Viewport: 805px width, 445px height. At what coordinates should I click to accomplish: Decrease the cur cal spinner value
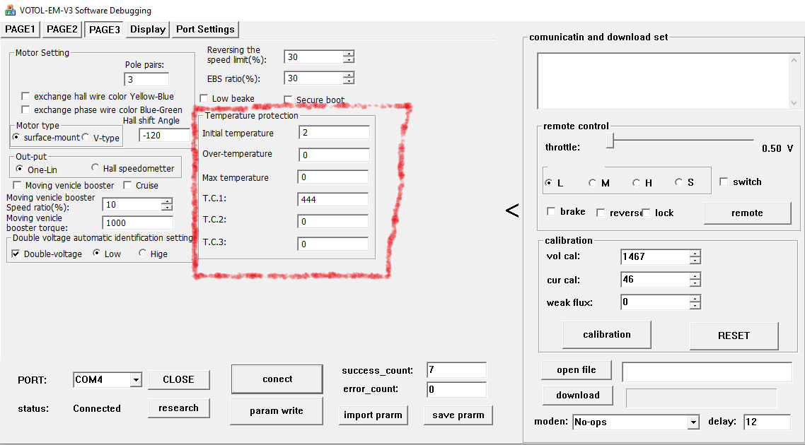point(695,283)
